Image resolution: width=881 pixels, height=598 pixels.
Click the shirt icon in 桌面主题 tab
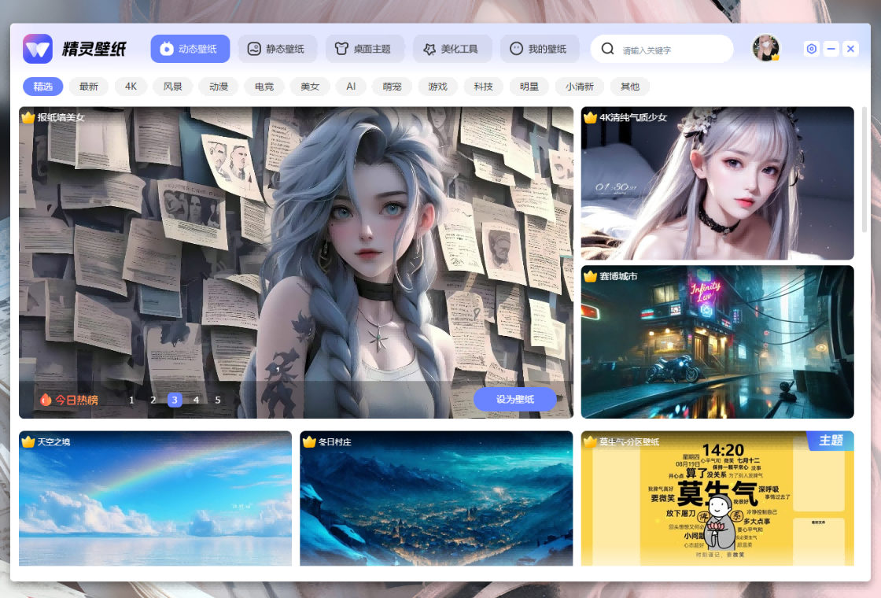[341, 49]
